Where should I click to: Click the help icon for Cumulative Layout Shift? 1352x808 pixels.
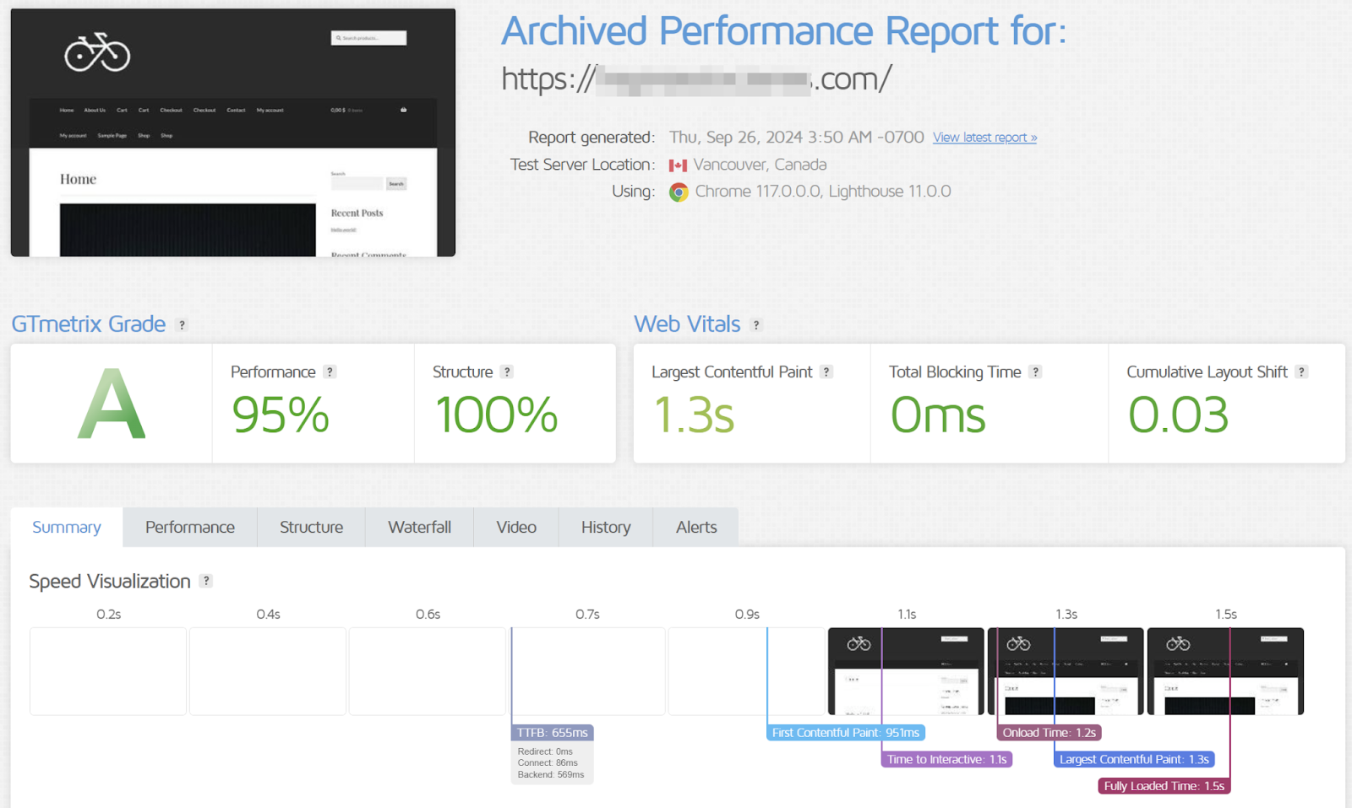pos(1302,371)
